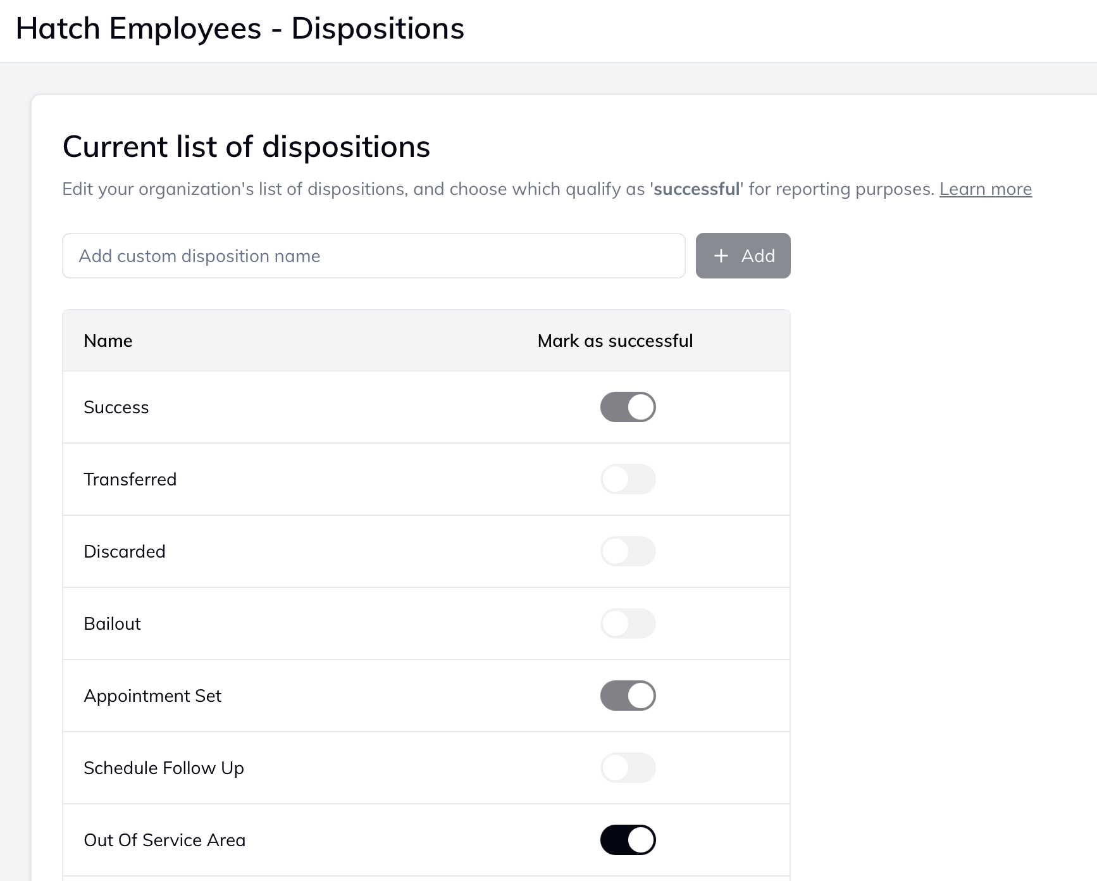Select the Transferred row name
The height and width of the screenshot is (881, 1097).
[x=130, y=479]
